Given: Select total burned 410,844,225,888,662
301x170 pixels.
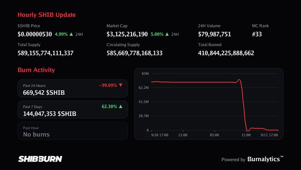Looking at the screenshot, I should coord(226,53).
